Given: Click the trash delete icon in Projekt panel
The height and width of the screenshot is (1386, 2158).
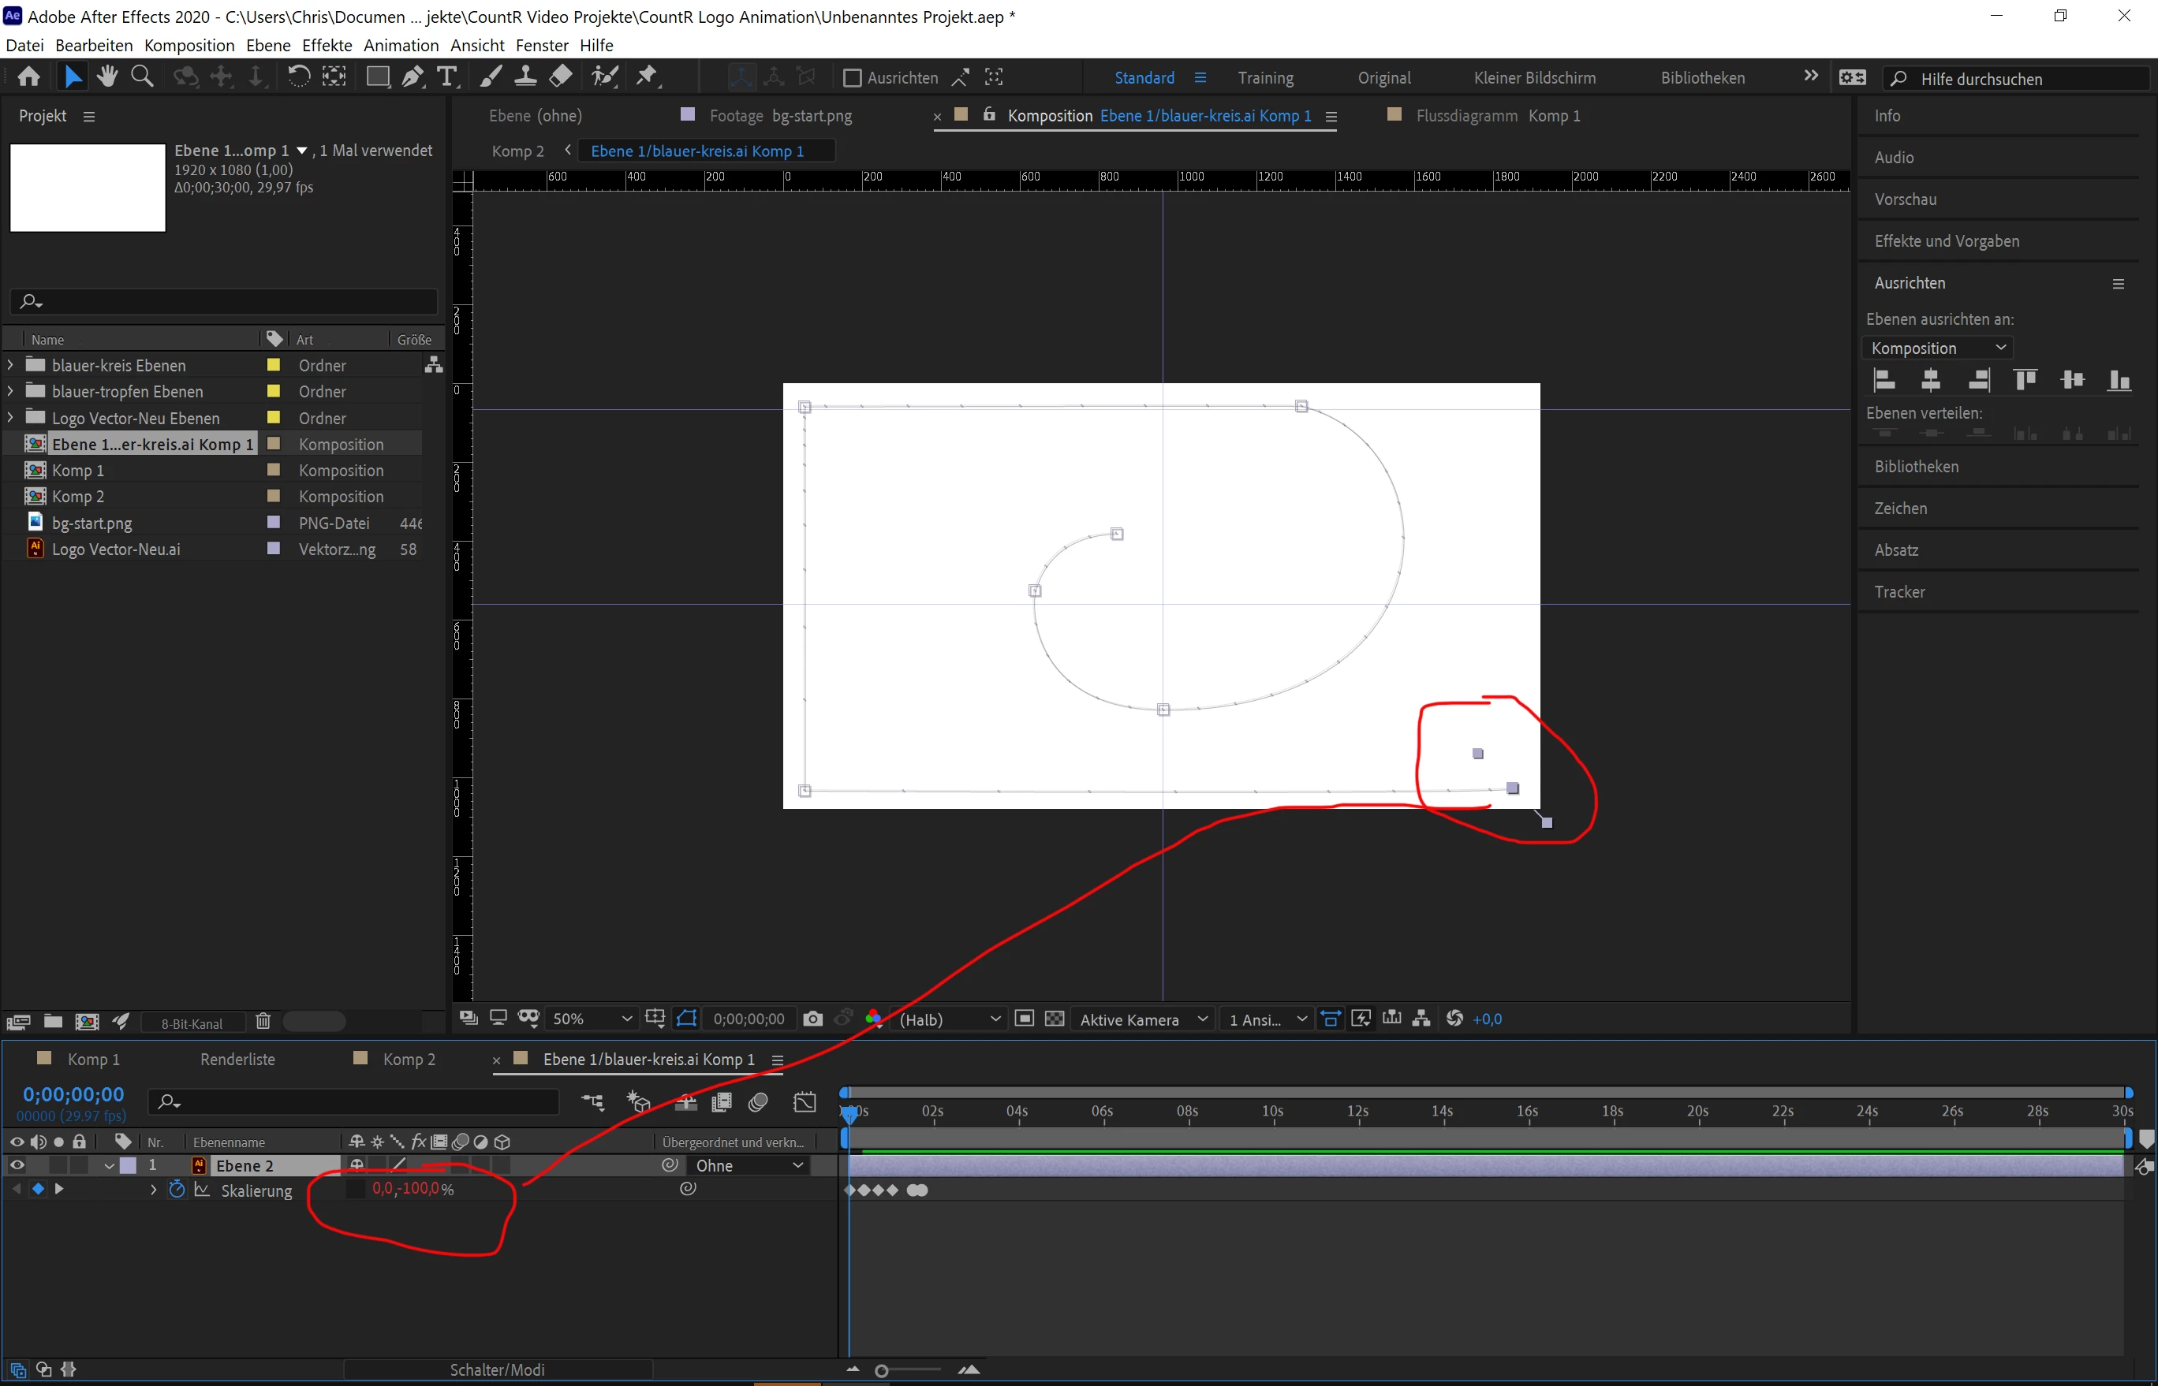Looking at the screenshot, I should (x=263, y=1022).
